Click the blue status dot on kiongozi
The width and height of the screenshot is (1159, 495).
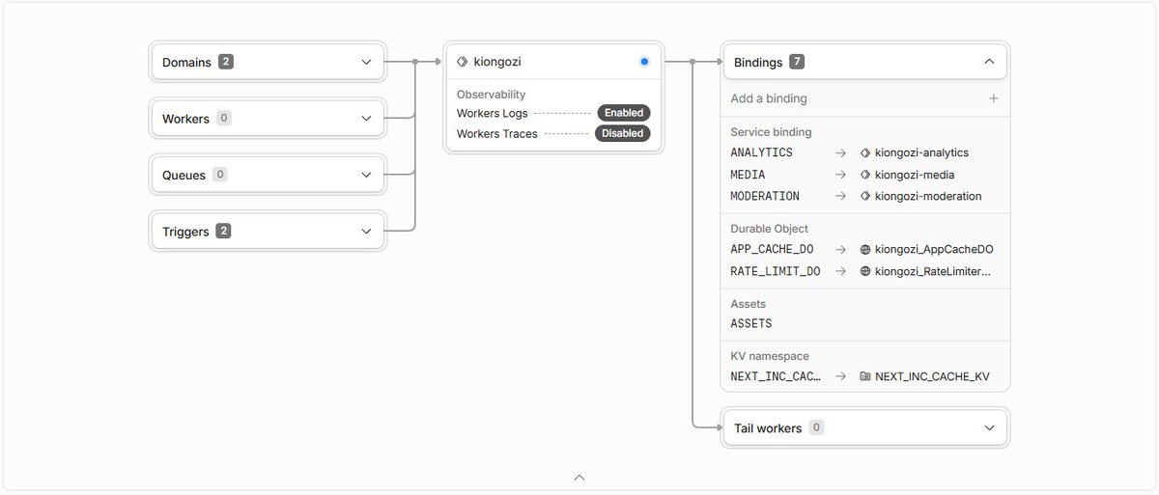pyautogui.click(x=644, y=62)
